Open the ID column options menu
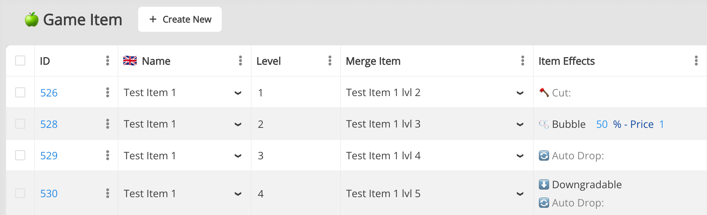The image size is (707, 215). pyautogui.click(x=107, y=61)
